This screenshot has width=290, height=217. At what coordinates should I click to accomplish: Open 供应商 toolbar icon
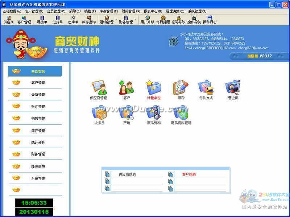click(x=8, y=20)
